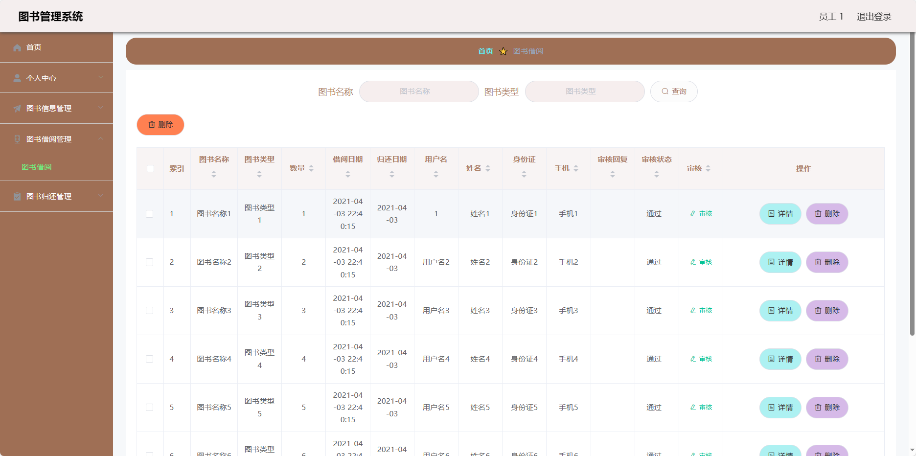916x456 pixels.
Task: Click sort arrows on 图书类型 column
Action: [x=259, y=174]
